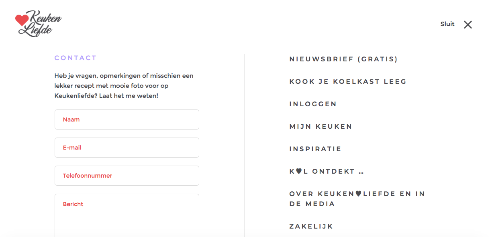Image resolution: width=492 pixels, height=237 pixels.
Task: Focus the Naam input field
Action: tap(127, 120)
